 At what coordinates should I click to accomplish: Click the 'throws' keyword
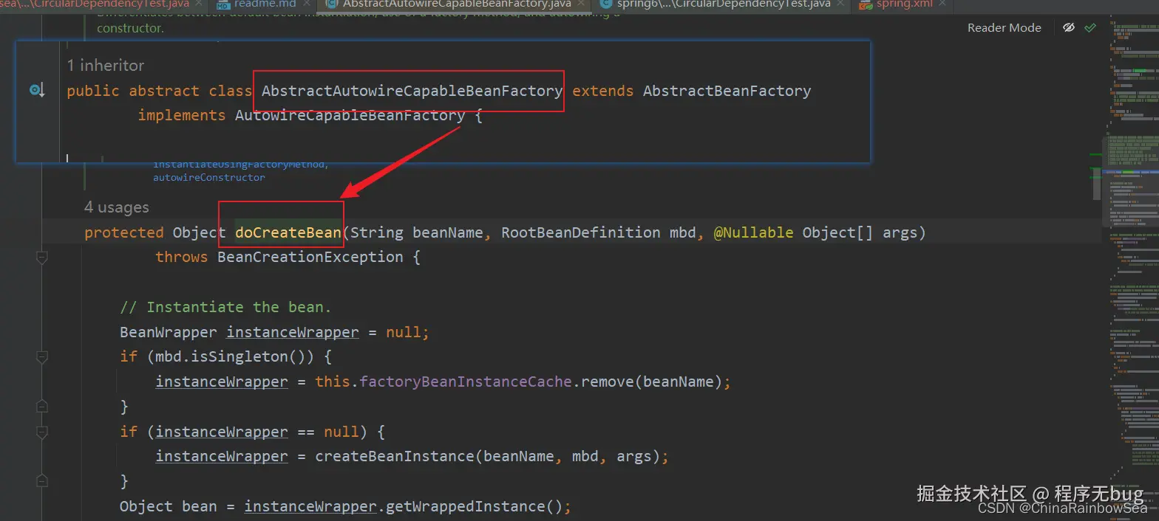pos(182,257)
